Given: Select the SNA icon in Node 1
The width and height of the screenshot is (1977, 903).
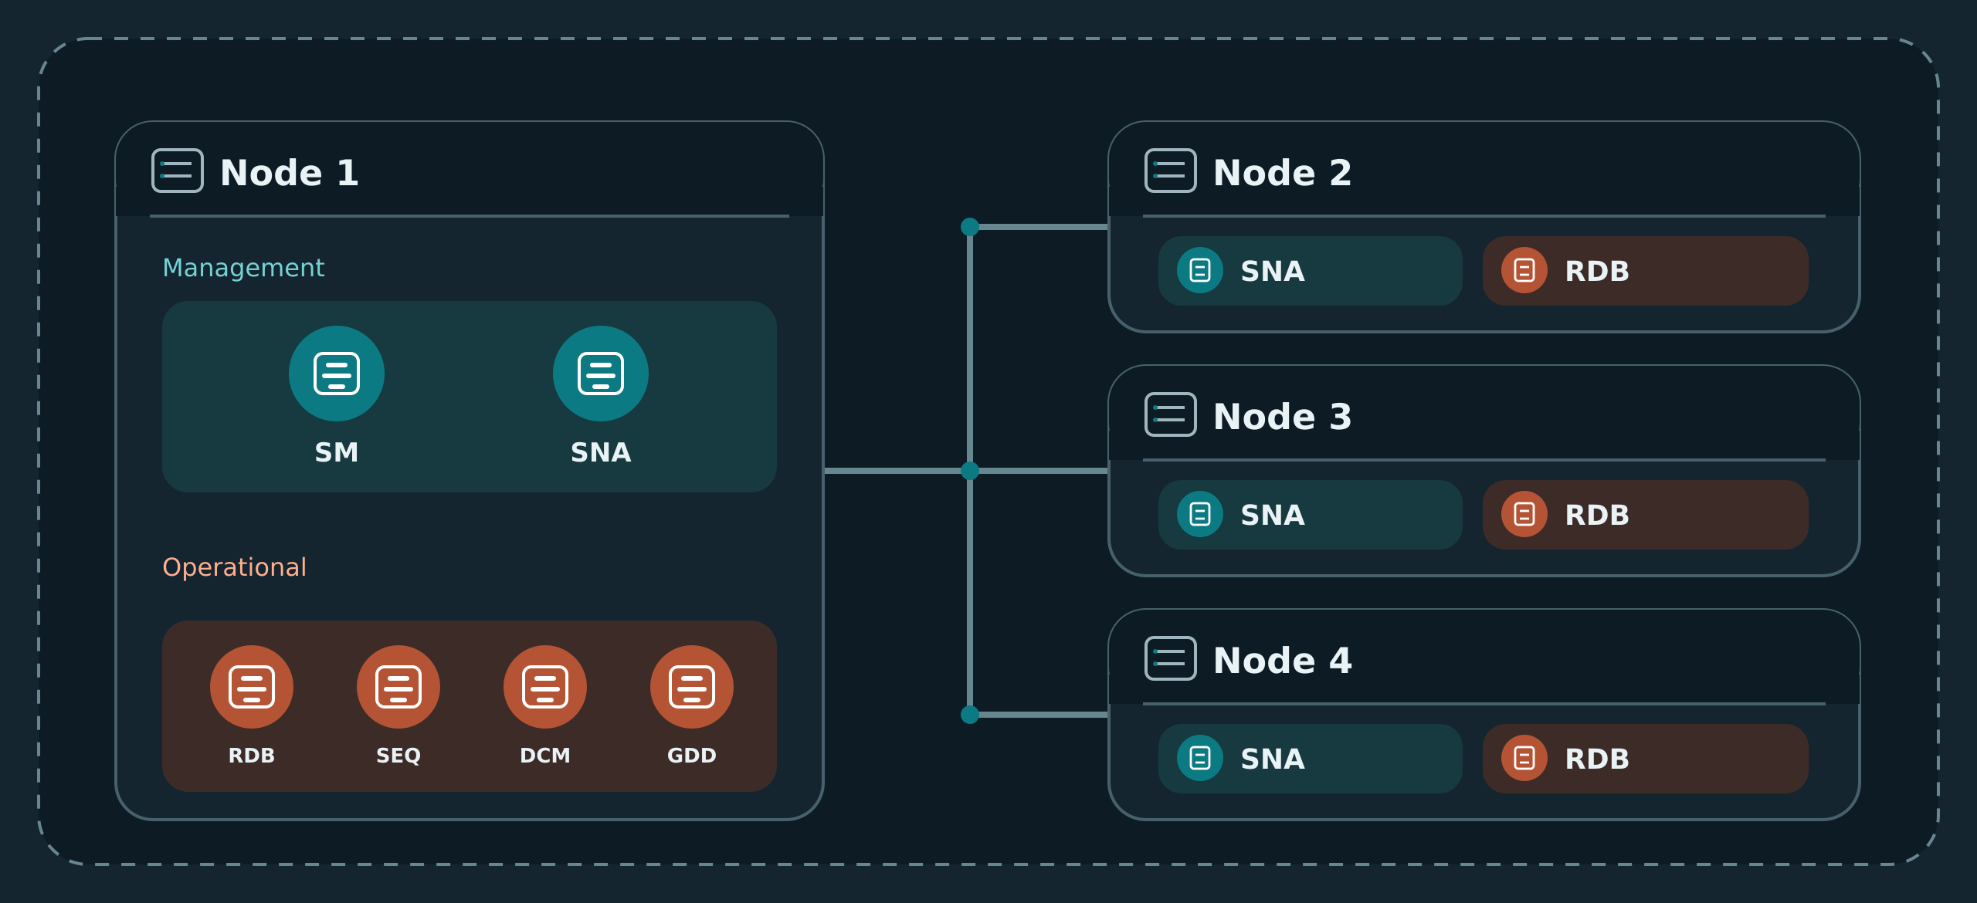Looking at the screenshot, I should click(x=601, y=374).
